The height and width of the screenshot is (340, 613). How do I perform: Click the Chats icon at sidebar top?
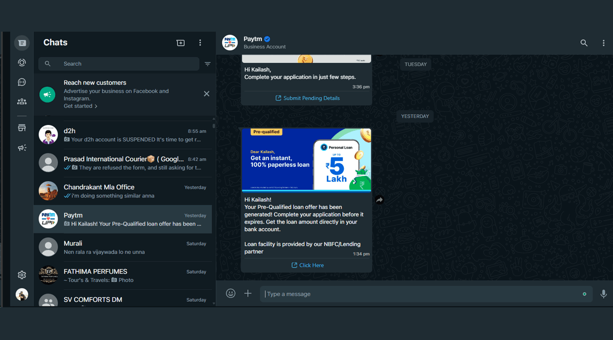tap(21, 42)
